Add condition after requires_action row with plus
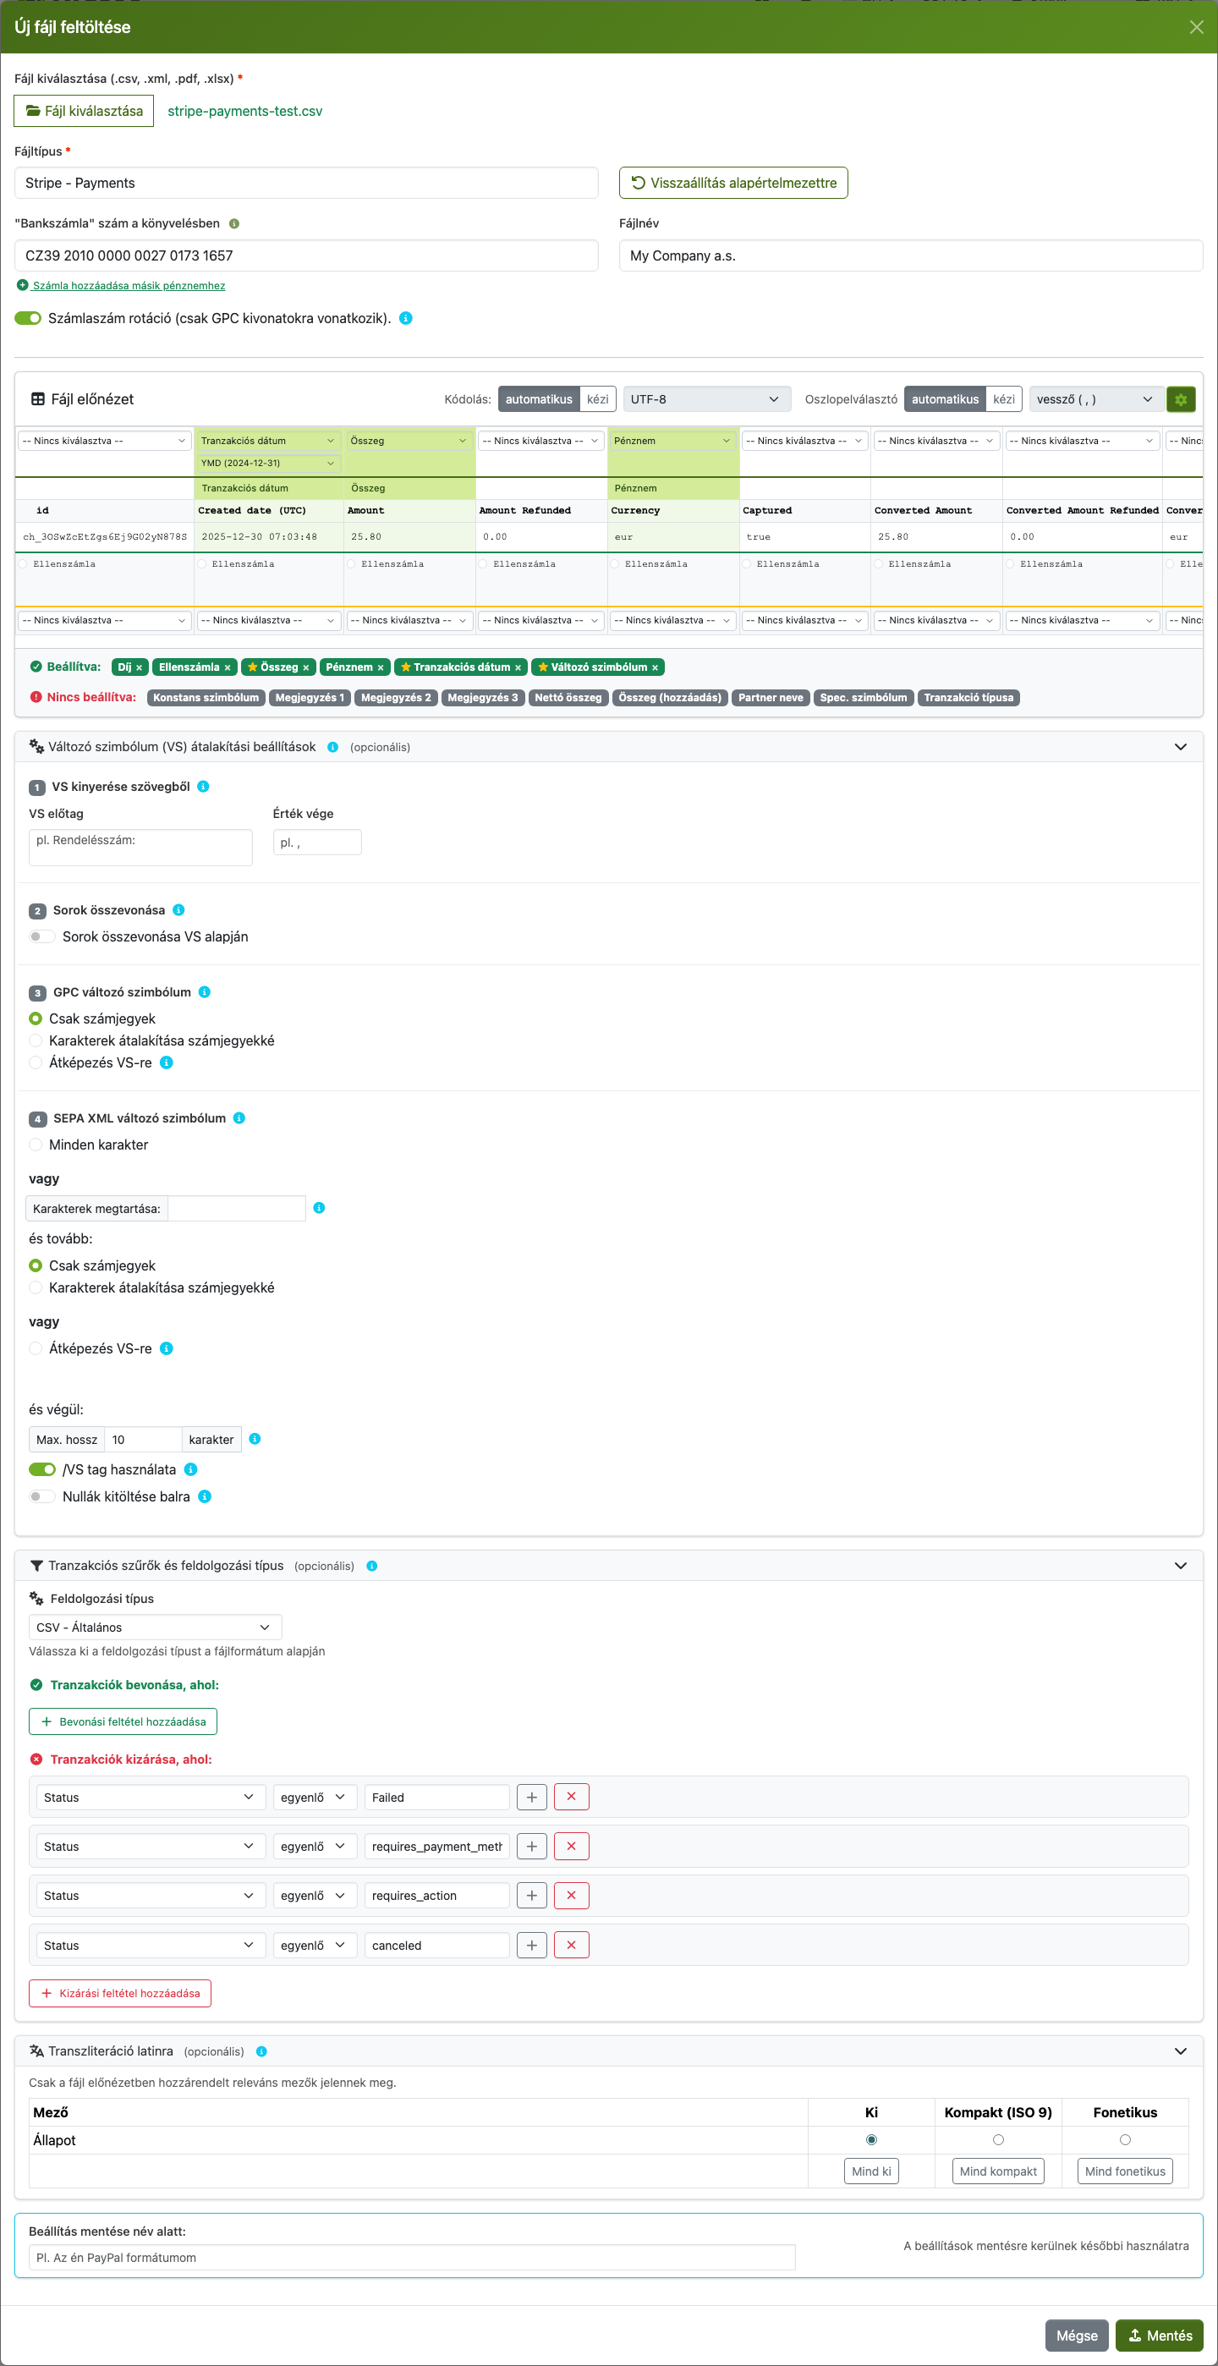 point(532,1895)
